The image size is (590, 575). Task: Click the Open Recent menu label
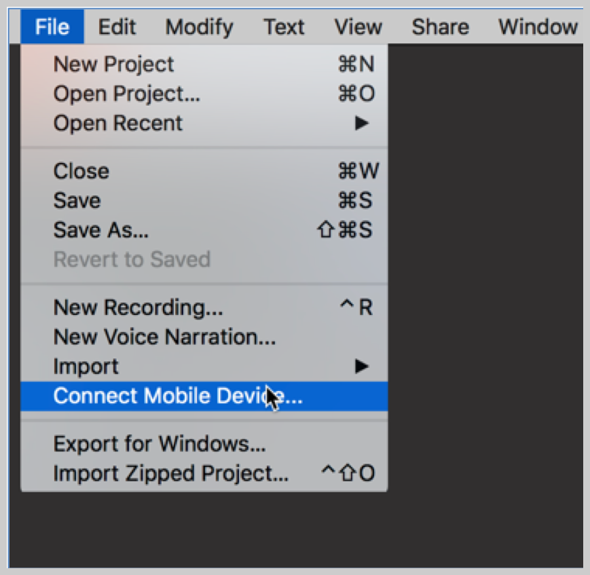(117, 123)
